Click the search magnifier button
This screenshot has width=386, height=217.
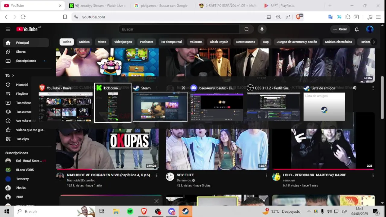[x=247, y=29]
